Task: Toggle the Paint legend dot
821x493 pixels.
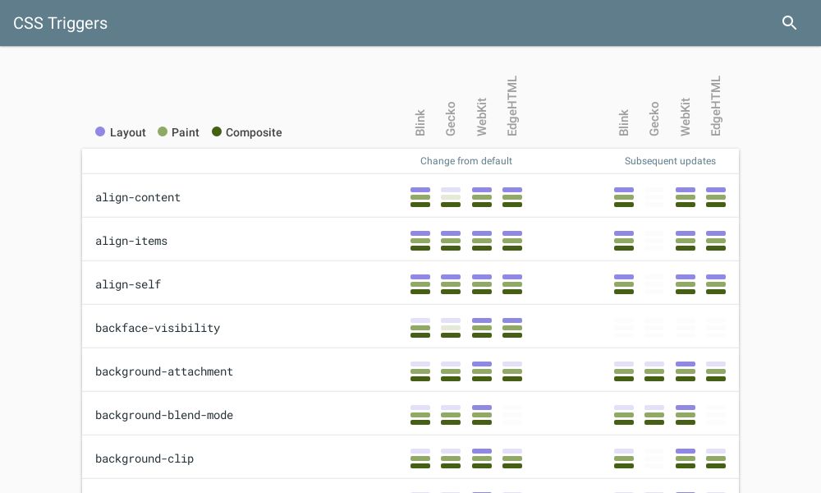Action: [163, 131]
